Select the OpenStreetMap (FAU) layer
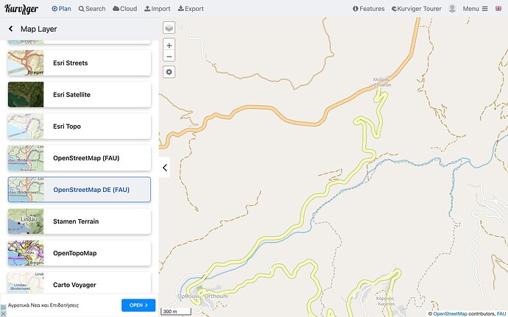Viewport: 508px width, 317px height. (80, 158)
